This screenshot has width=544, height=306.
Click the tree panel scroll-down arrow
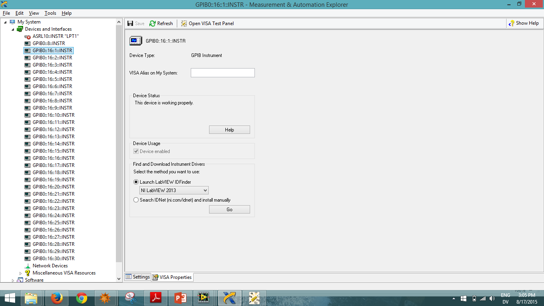click(x=119, y=279)
